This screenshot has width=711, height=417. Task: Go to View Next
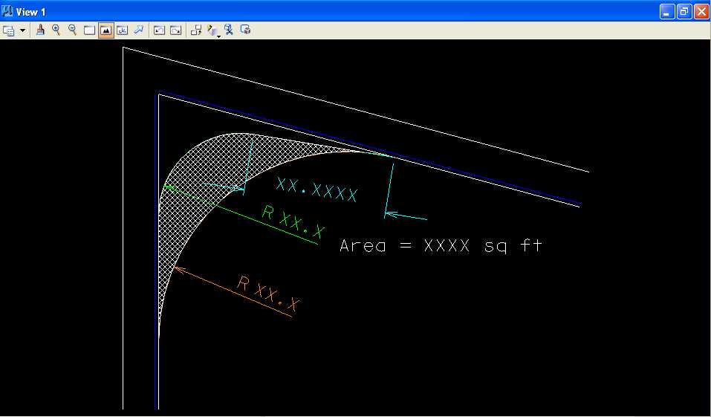(175, 30)
